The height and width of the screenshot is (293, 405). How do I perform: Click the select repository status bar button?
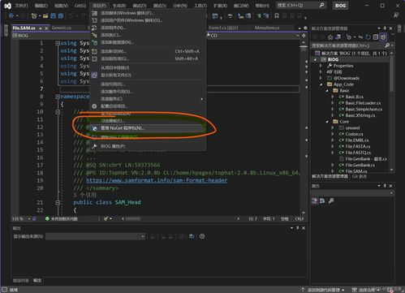pos(365,290)
